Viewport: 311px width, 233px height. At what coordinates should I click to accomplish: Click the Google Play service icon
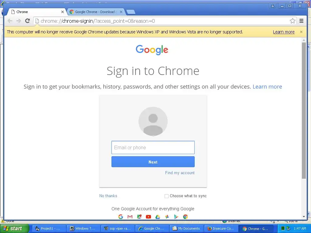pos(176,217)
